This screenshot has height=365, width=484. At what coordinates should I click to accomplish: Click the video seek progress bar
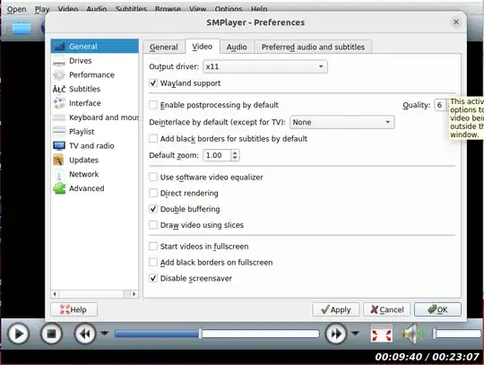click(217, 334)
